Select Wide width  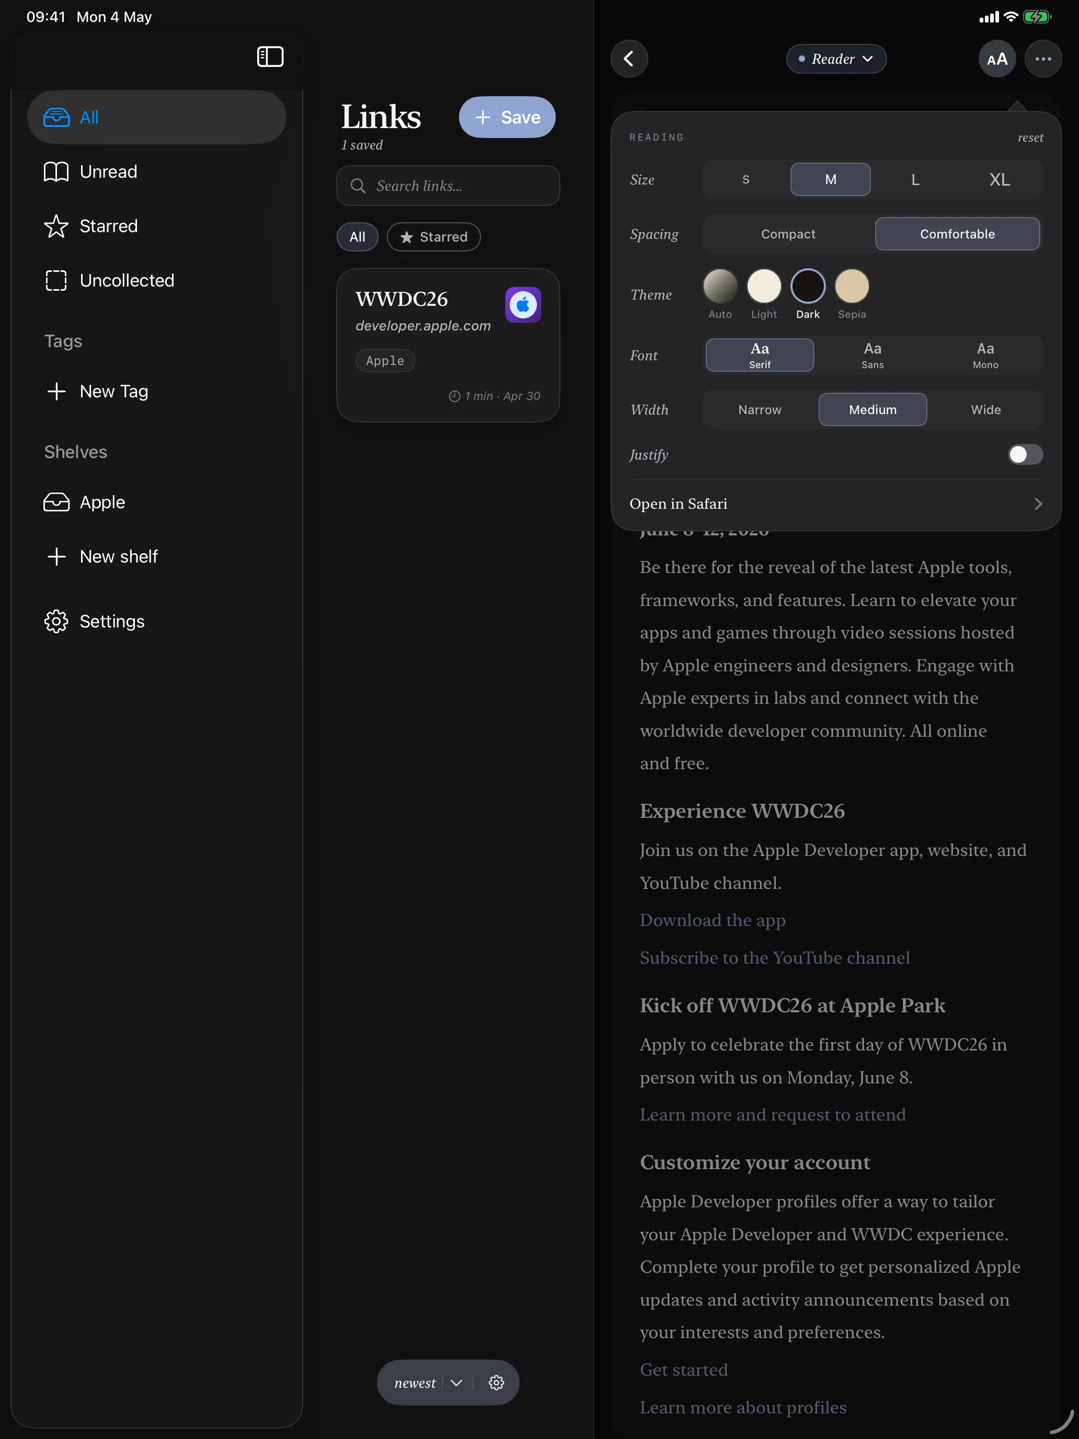986,409
